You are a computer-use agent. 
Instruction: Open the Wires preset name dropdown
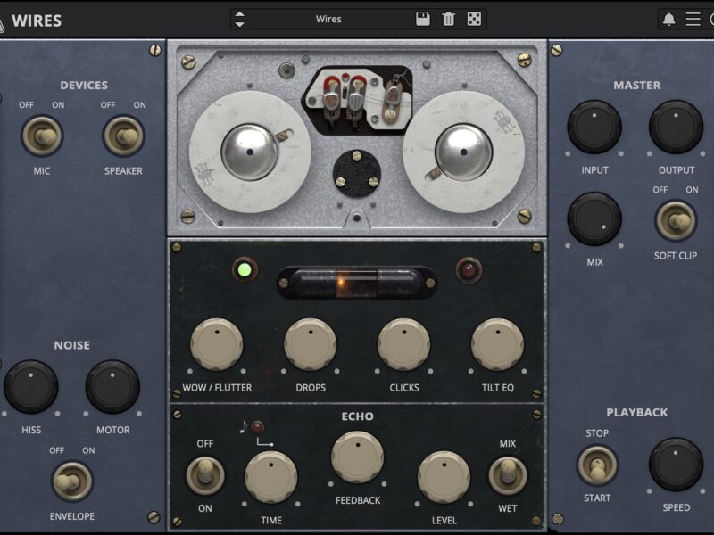click(328, 19)
